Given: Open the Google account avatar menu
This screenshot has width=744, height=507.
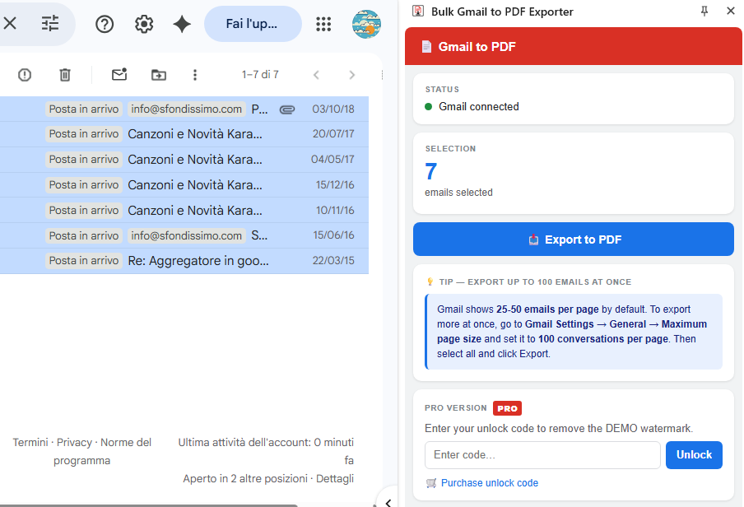Looking at the screenshot, I should click(x=366, y=24).
